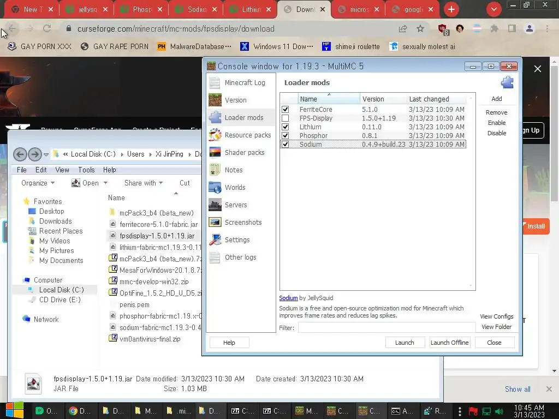This screenshot has height=419, width=559.
Task: Open the uBlock extension icon
Action: tap(443, 29)
